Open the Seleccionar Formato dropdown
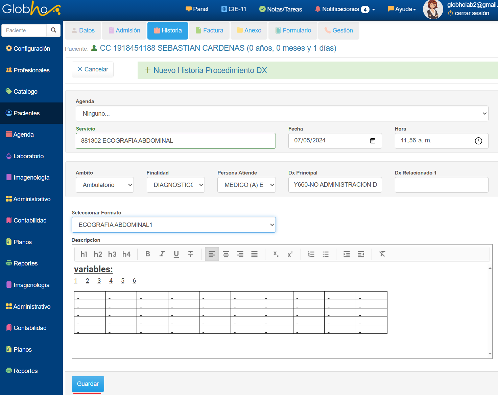 (x=174, y=225)
